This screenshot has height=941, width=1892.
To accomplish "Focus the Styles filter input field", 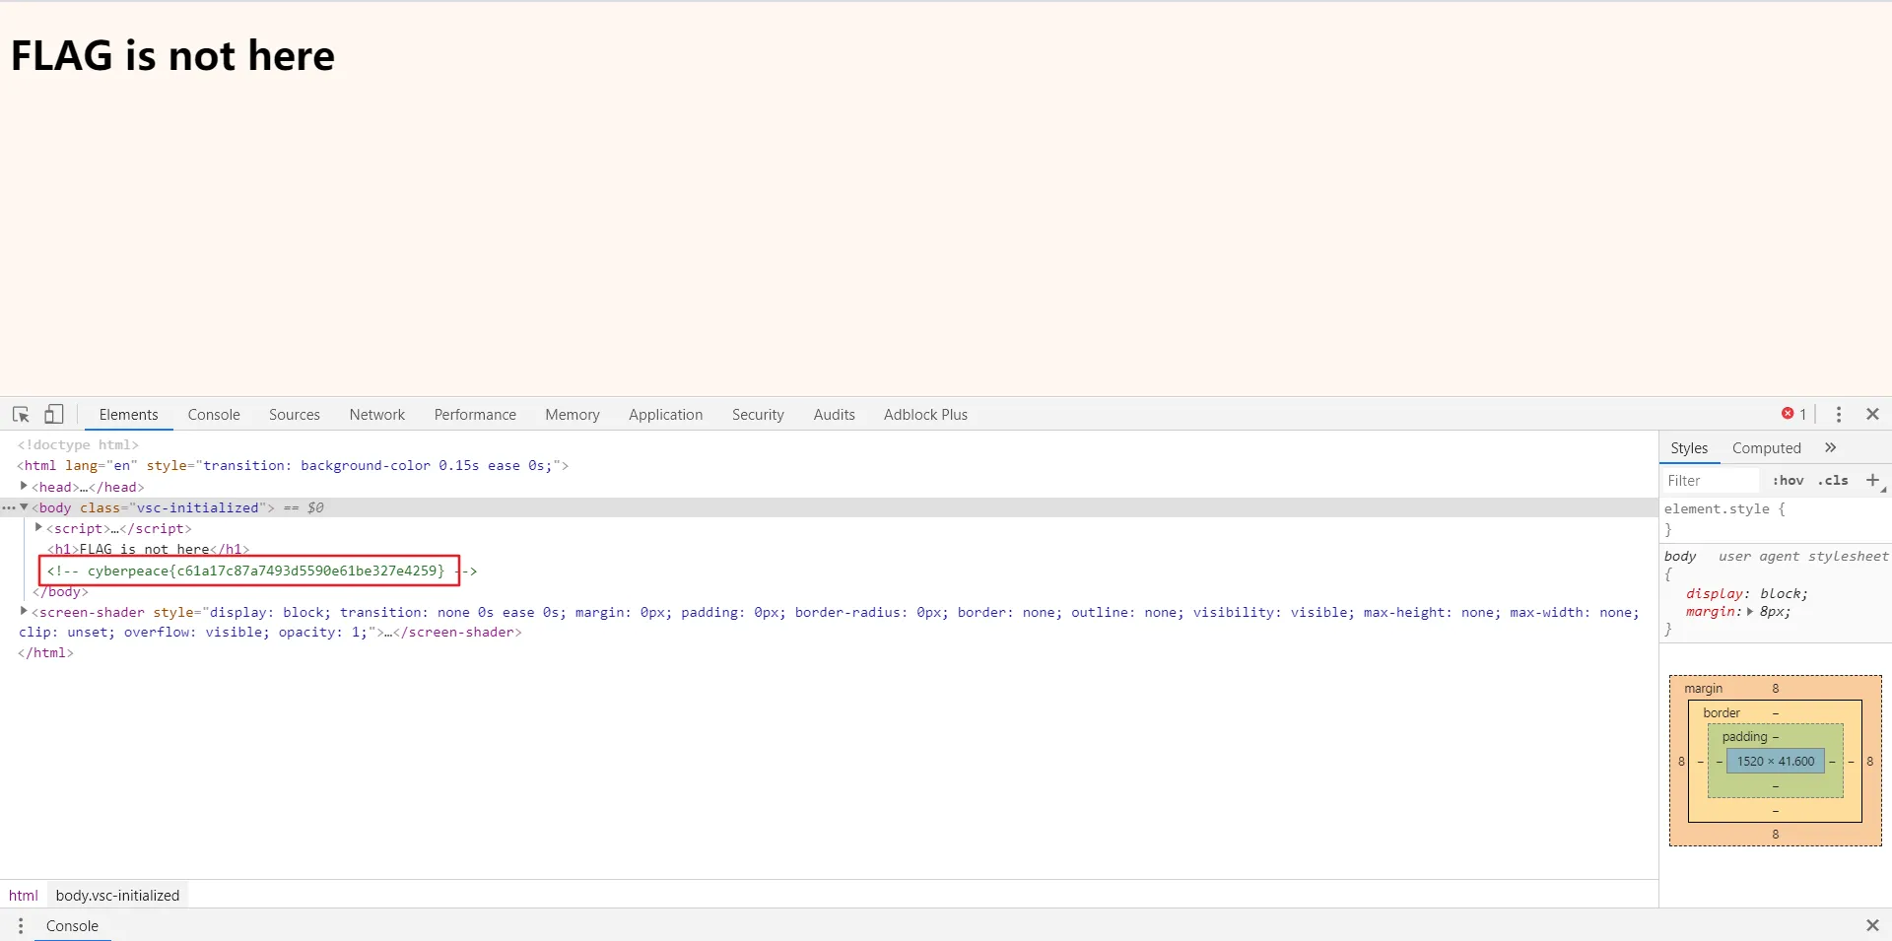I will coord(1711,481).
